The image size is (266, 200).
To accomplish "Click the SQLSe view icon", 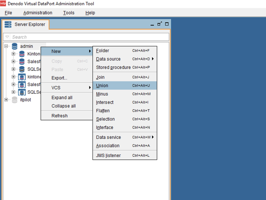I will click(22, 92).
